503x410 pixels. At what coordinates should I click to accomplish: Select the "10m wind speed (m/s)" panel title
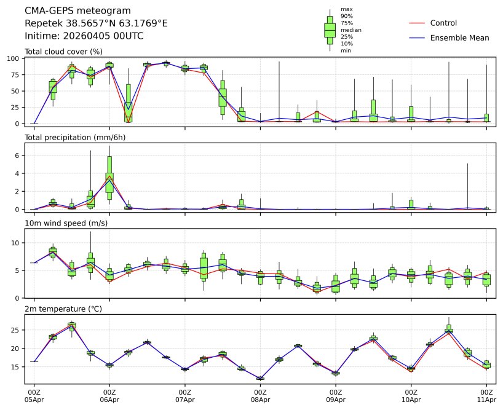pos(66,223)
